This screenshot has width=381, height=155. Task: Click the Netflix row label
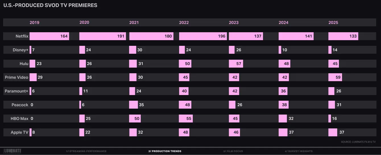(x=22, y=36)
